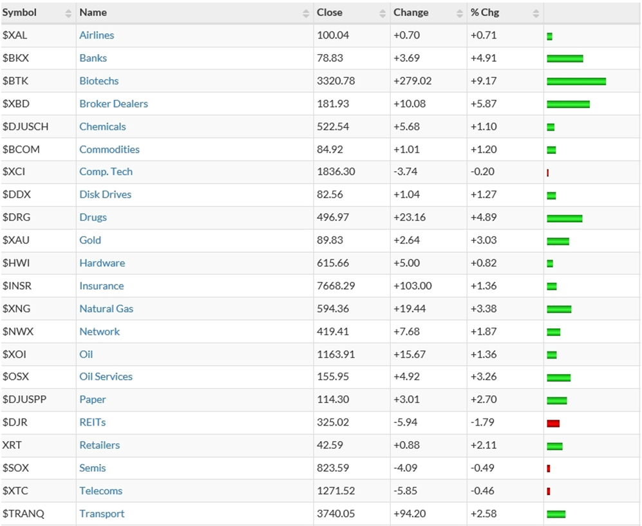
Task: Open the Natural Gas link
Action: (106, 308)
